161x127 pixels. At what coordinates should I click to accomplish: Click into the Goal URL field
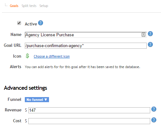click(x=86, y=46)
